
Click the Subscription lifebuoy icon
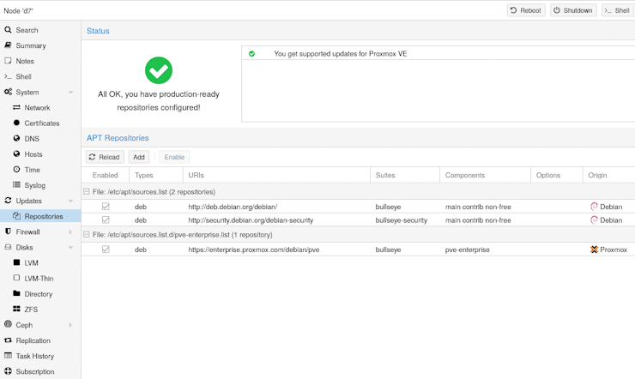pyautogui.click(x=8, y=371)
